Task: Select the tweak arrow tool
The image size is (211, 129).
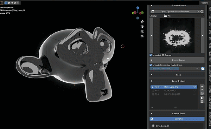Action: [x=1, y=3]
